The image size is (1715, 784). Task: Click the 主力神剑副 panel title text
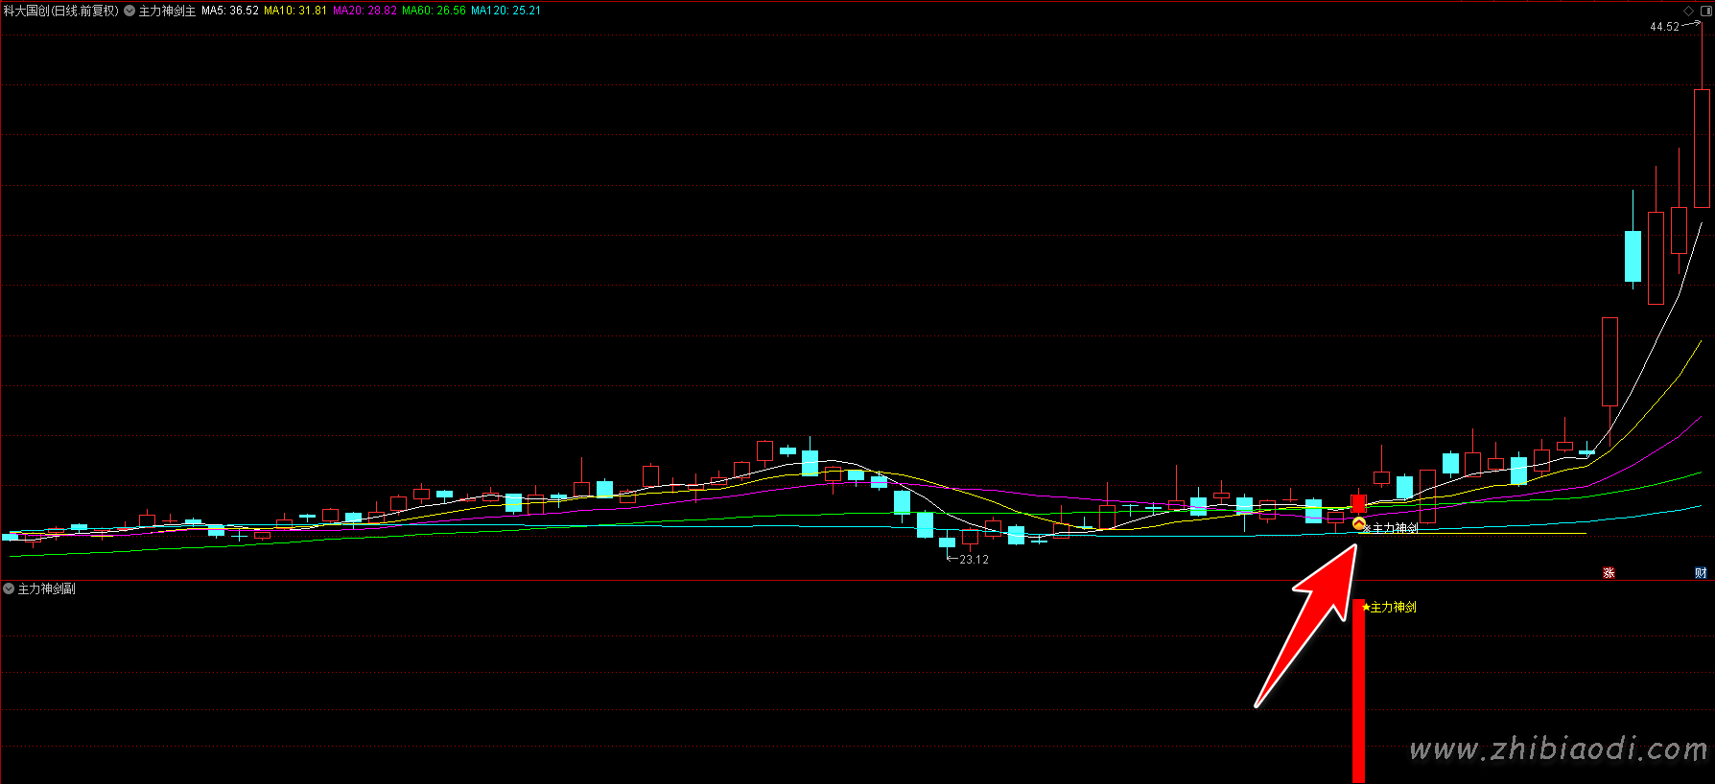point(47,588)
